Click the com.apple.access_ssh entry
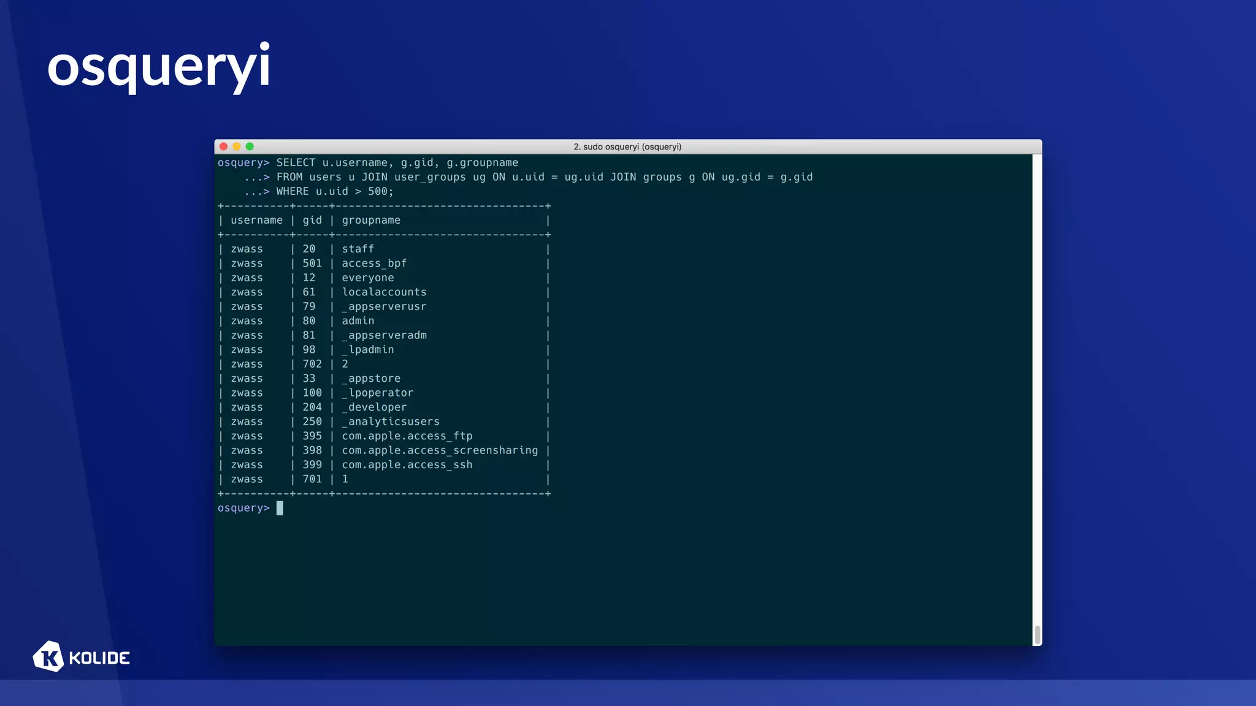Image resolution: width=1256 pixels, height=706 pixels. [x=407, y=465]
